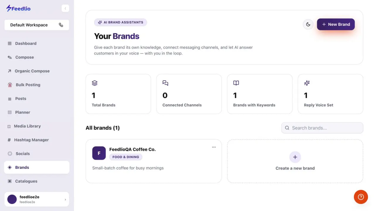Viewport: 375px width, 211px height.
Task: Click the feedlioe2e profile avatar
Action: tap(12, 199)
